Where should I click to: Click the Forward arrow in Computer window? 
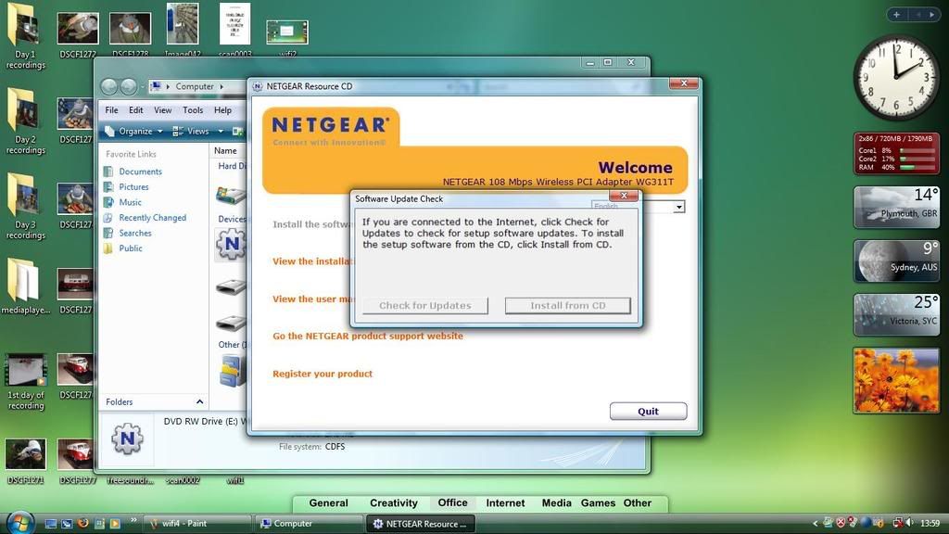[x=128, y=86]
